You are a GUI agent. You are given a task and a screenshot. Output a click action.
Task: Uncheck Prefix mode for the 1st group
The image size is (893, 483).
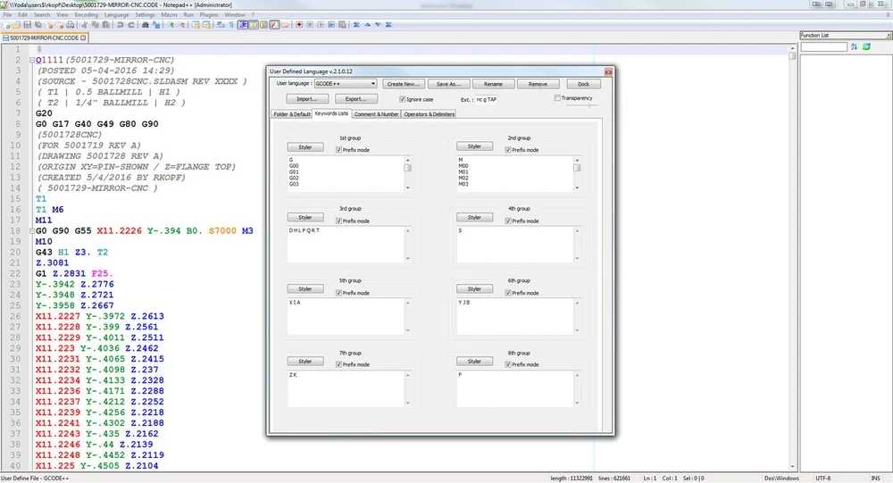[x=338, y=150]
